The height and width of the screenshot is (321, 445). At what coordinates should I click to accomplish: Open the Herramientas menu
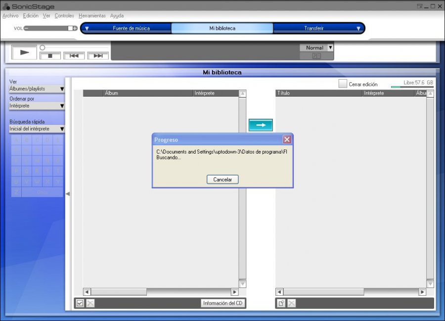pyautogui.click(x=92, y=16)
